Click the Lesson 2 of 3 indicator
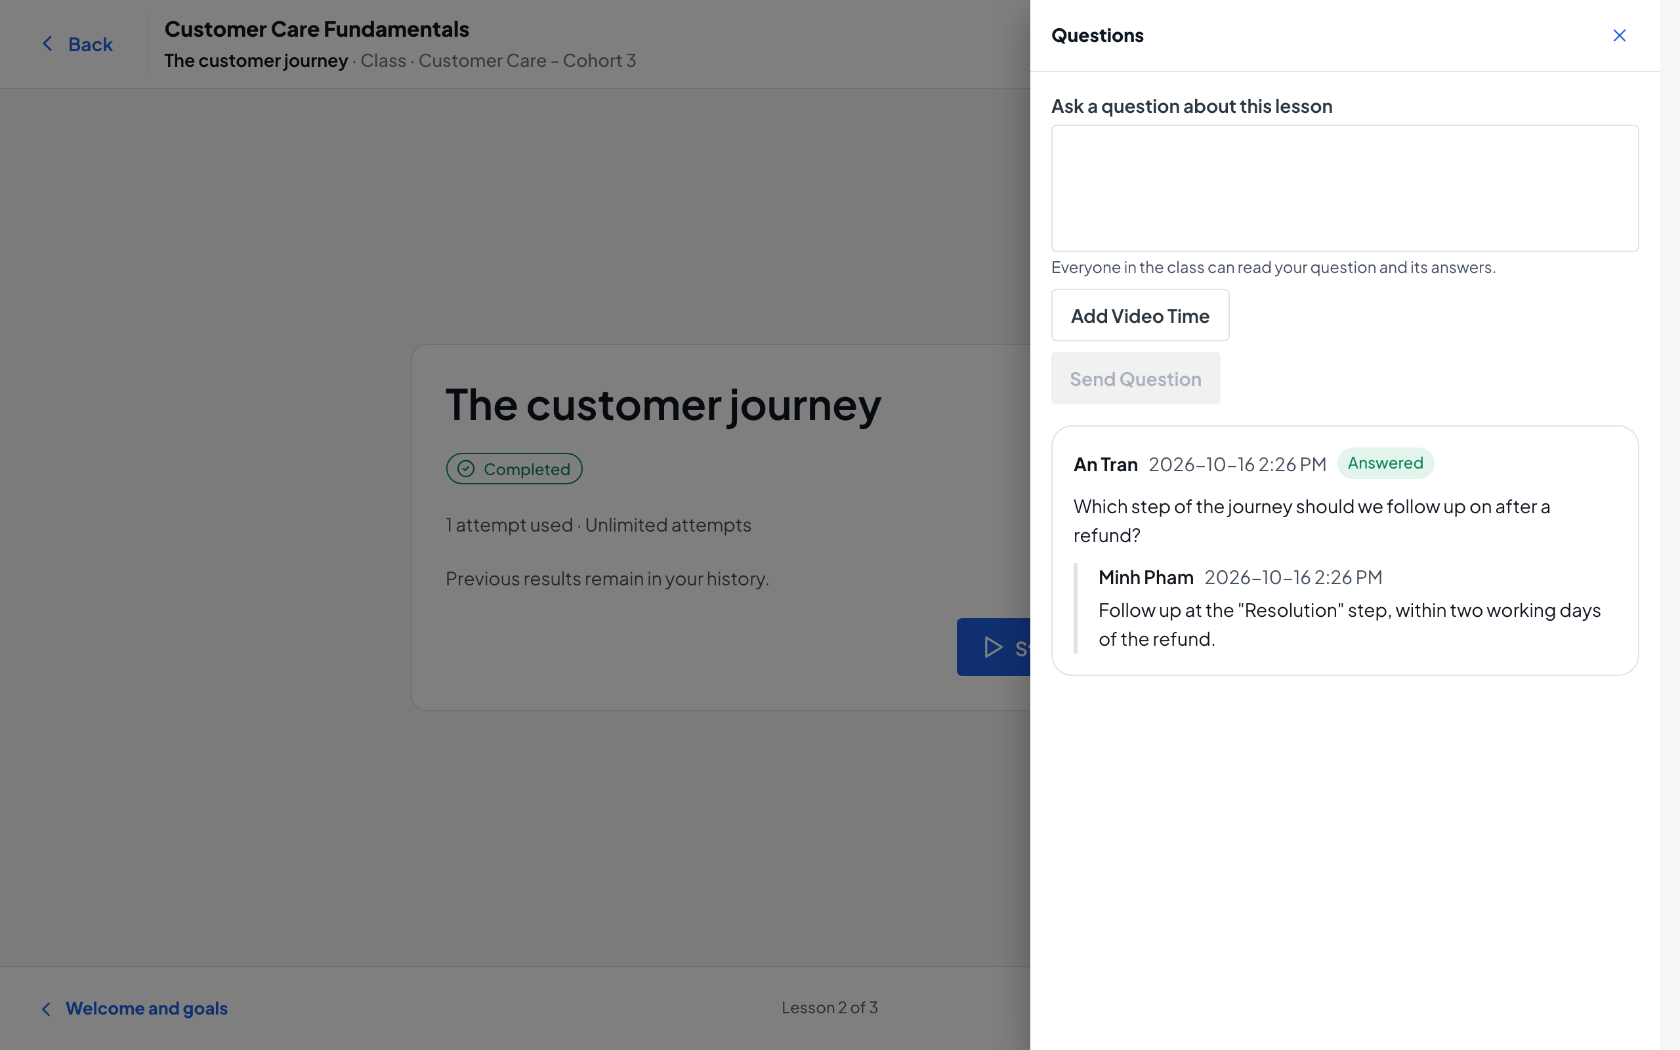The image size is (1680, 1050). [829, 1007]
